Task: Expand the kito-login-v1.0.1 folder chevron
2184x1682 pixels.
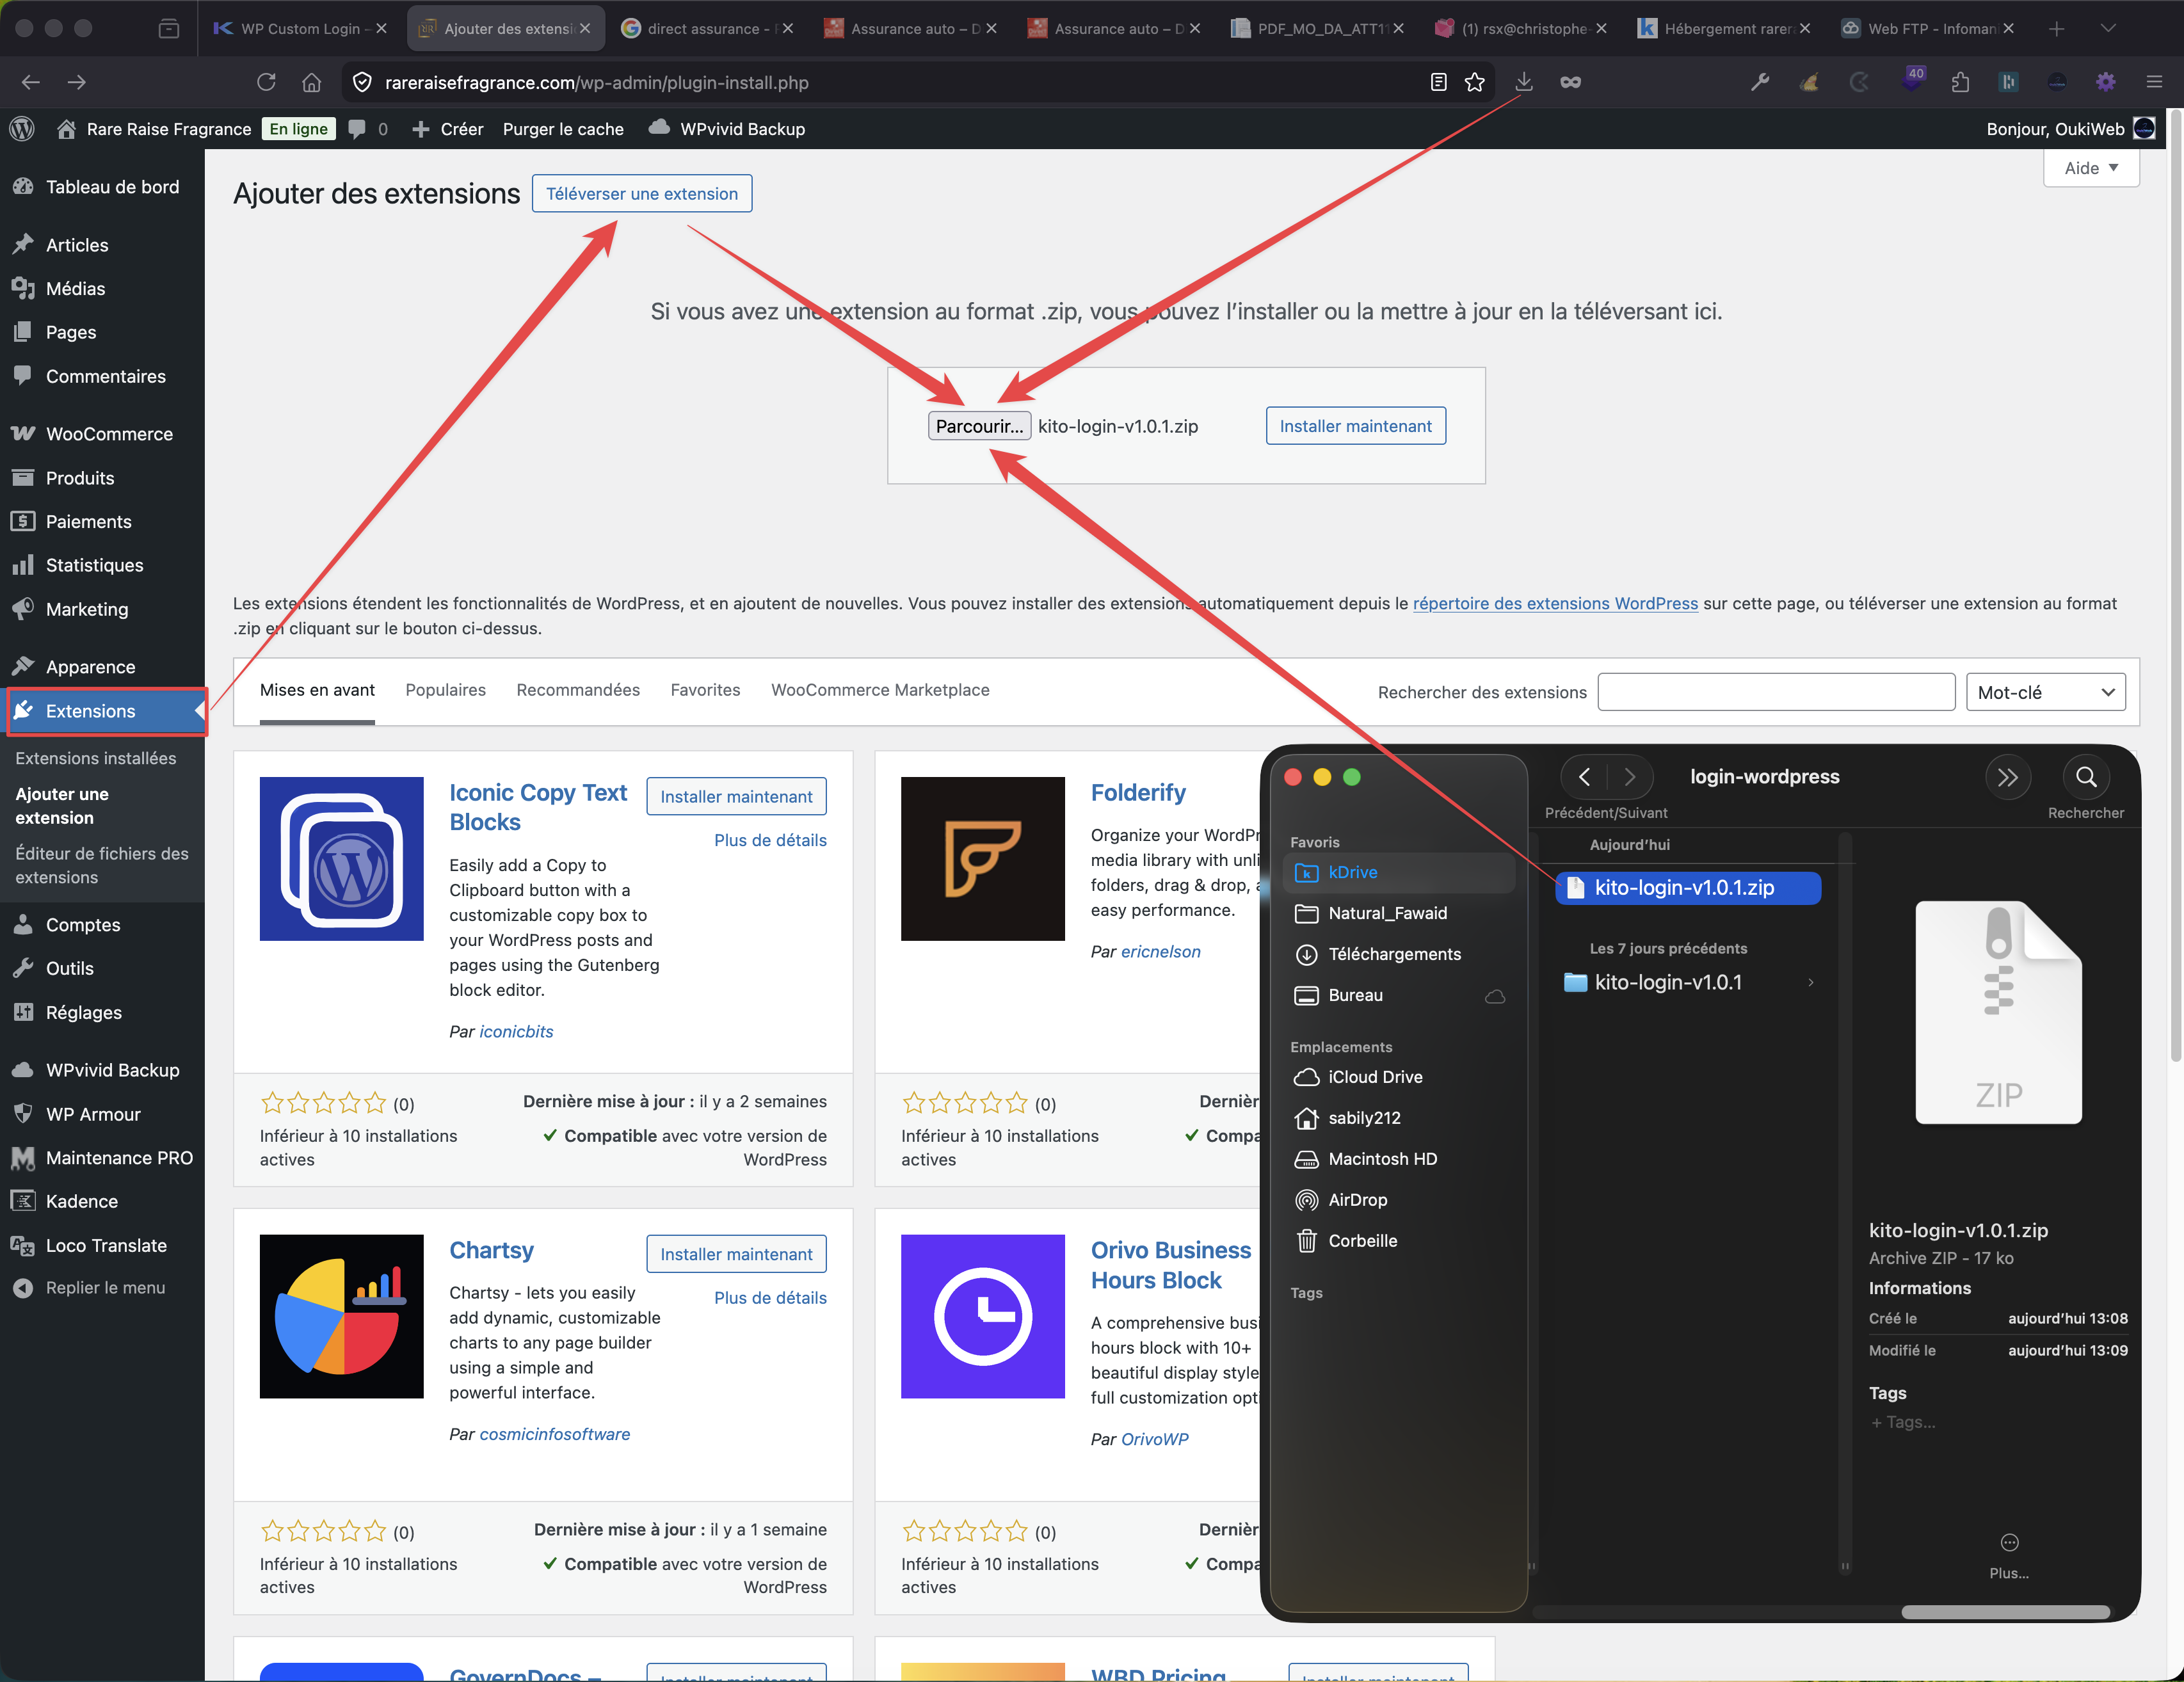Action: 1810,983
